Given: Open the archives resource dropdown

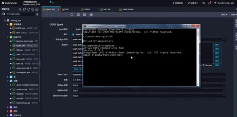Looking at the screenshot, I should coord(149,96).
